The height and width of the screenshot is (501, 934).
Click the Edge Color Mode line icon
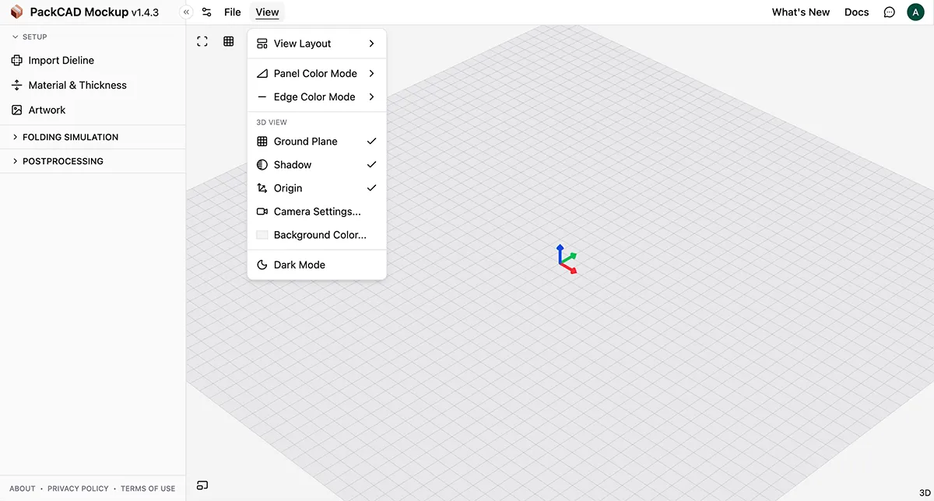click(x=262, y=97)
